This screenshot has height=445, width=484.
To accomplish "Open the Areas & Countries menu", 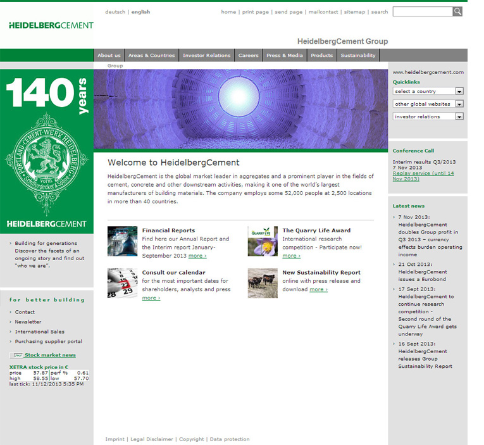I will 152,55.
